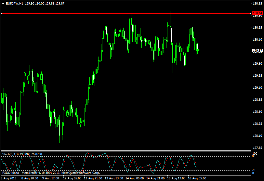This screenshot has width=264, height=181.
Task: Click the 128.35 price scale label
Action: [x=257, y=124]
